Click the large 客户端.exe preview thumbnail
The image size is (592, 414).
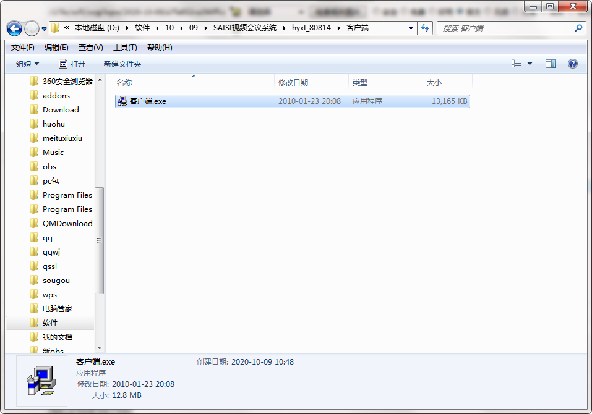(x=41, y=381)
